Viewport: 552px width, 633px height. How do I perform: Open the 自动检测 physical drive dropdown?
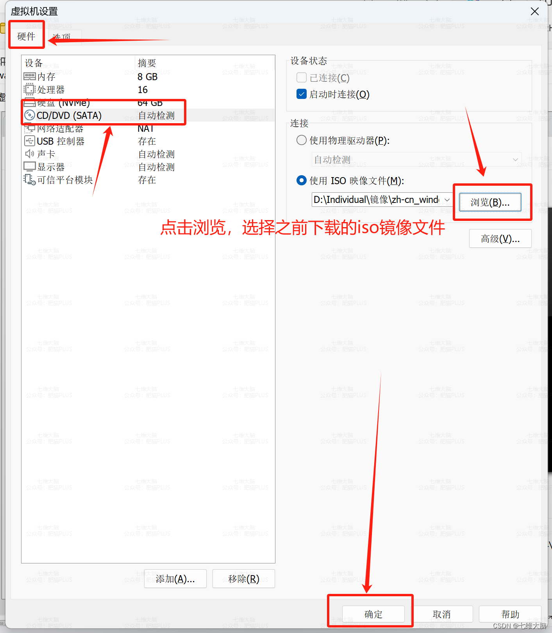tap(416, 160)
